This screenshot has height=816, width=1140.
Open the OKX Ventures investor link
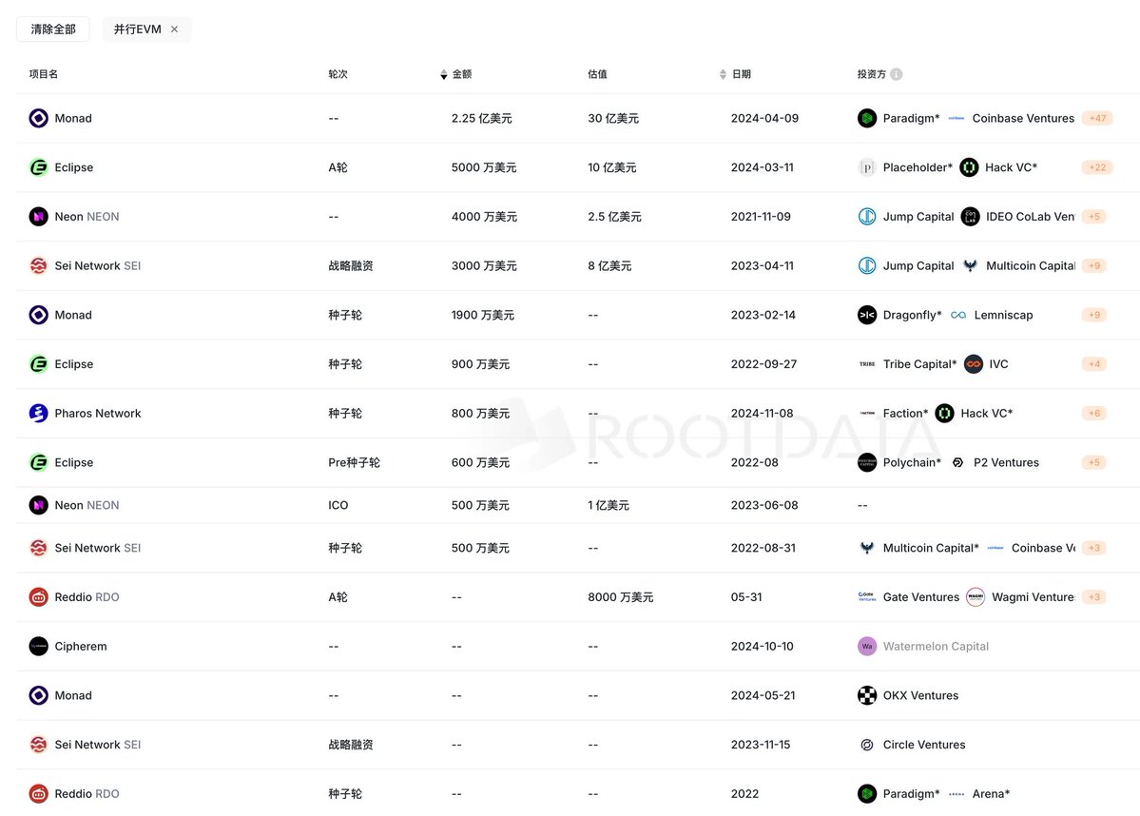(920, 695)
